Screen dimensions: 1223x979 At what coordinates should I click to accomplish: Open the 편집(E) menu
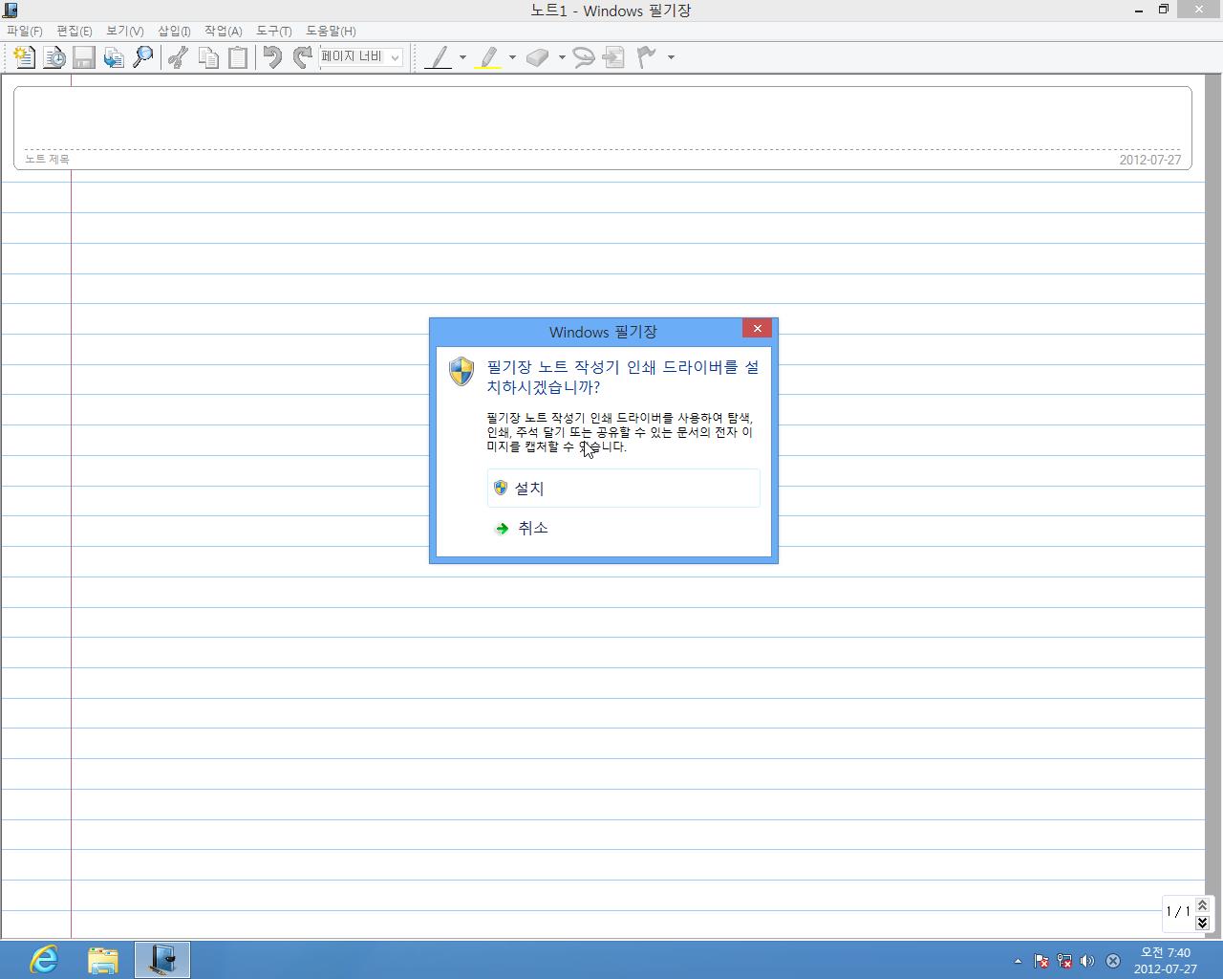pos(75,31)
